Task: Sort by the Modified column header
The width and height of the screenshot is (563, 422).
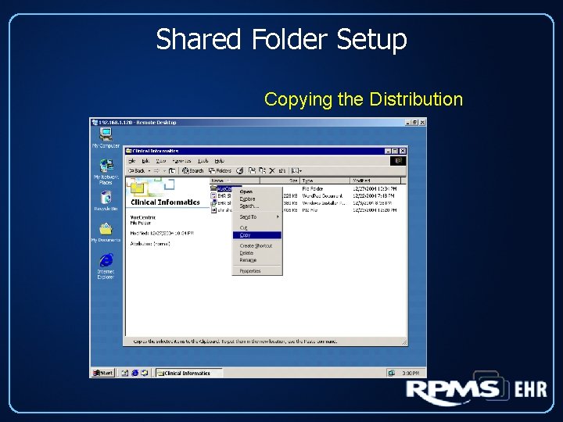Action: point(375,181)
